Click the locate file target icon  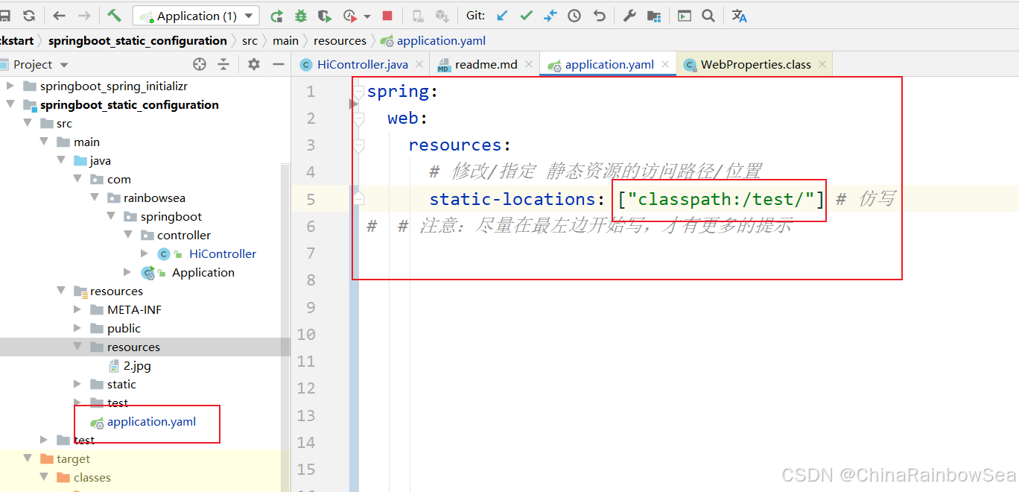click(x=199, y=65)
